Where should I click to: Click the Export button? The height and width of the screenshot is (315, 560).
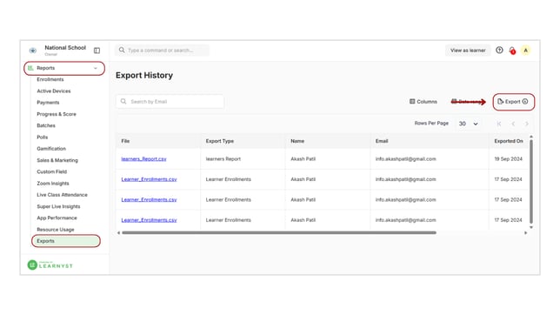(x=513, y=102)
